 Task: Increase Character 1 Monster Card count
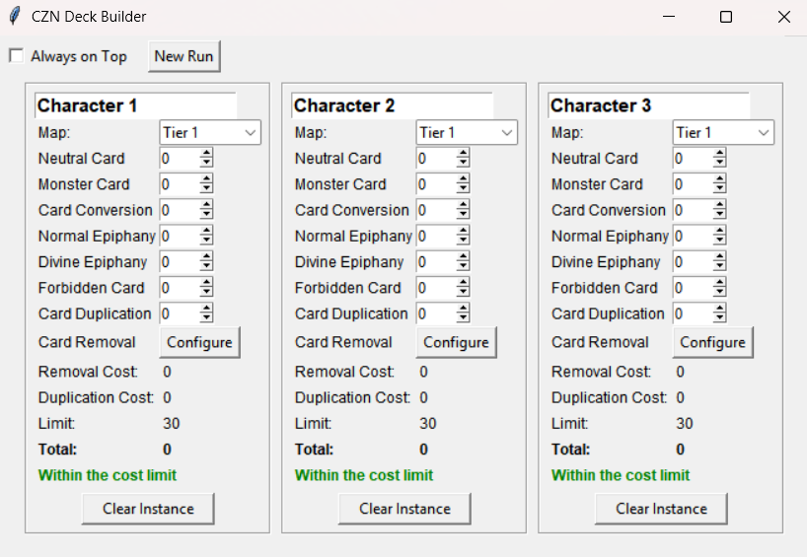point(206,178)
